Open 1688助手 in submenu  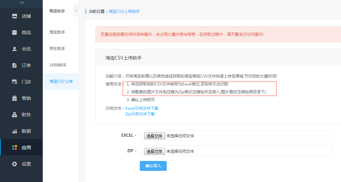tap(58, 65)
